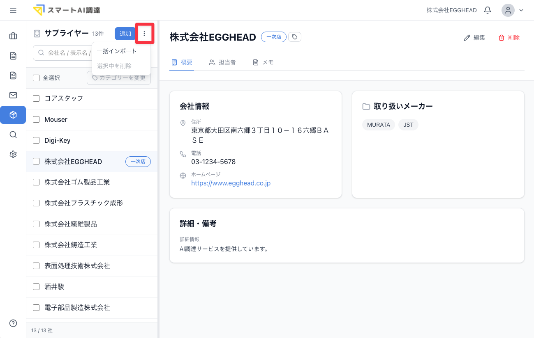
Task: Check the コアスタッフ checkbox
Action: [36, 98]
